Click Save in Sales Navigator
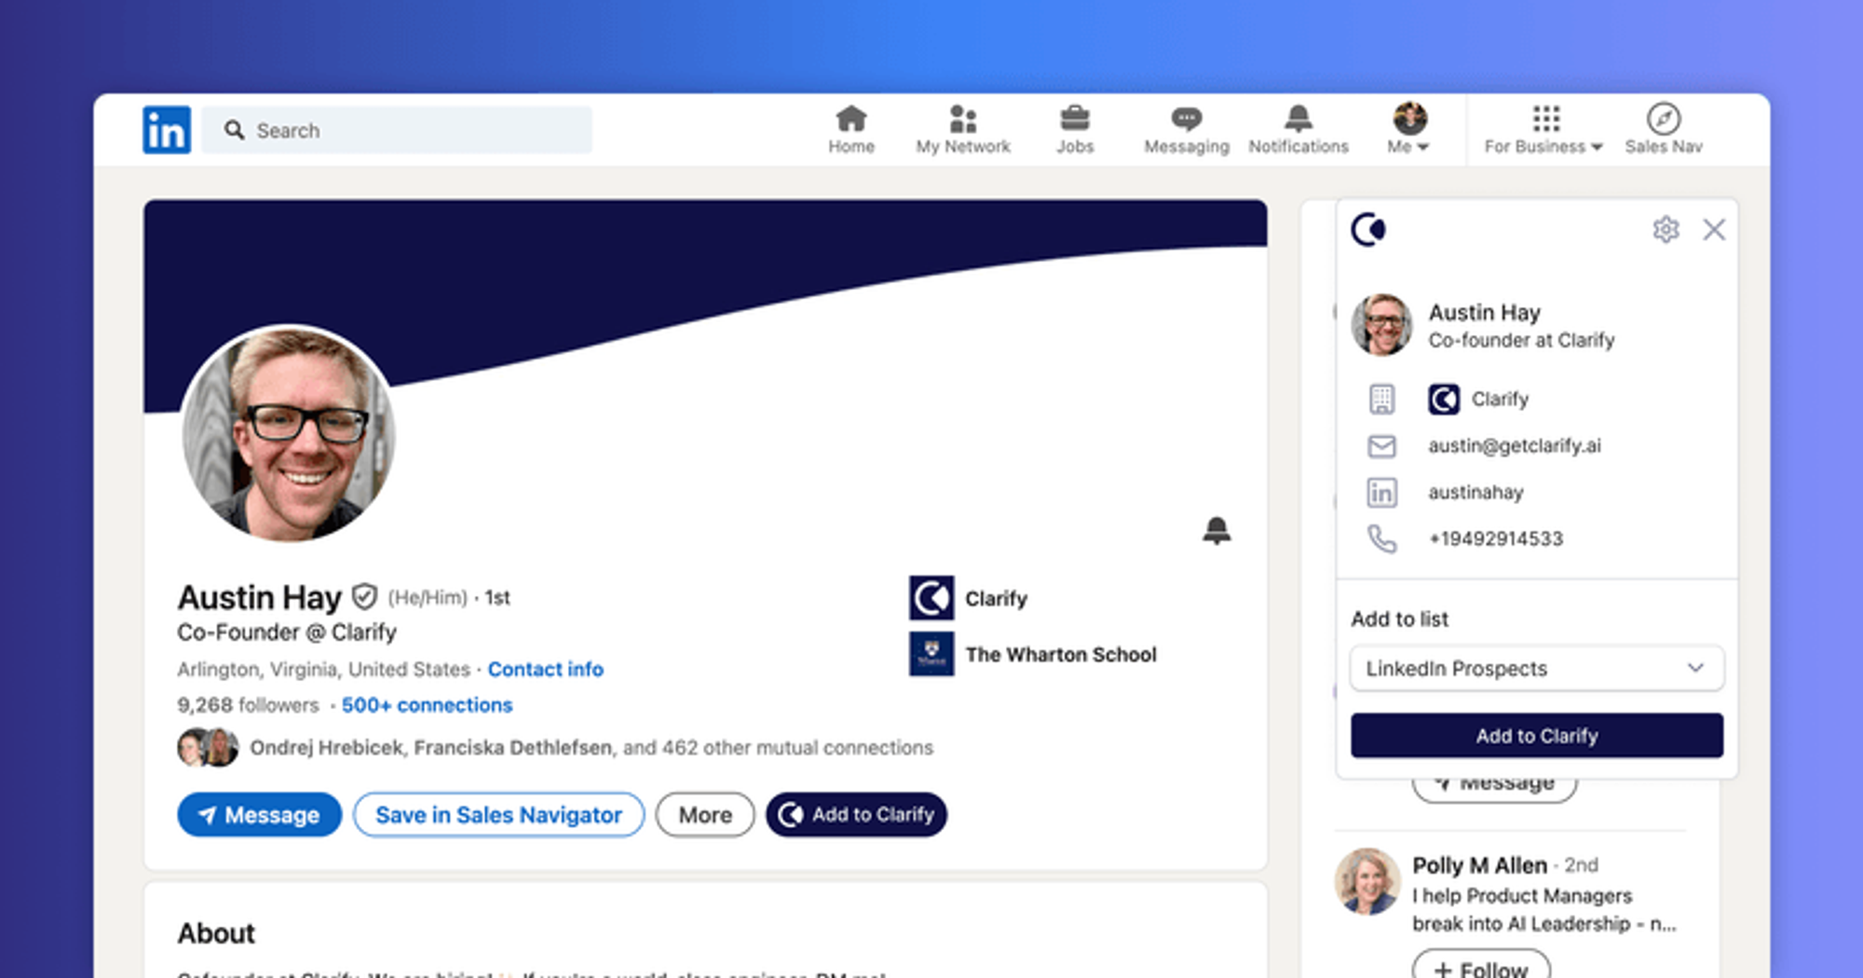Image resolution: width=1863 pixels, height=978 pixels. pos(498,815)
